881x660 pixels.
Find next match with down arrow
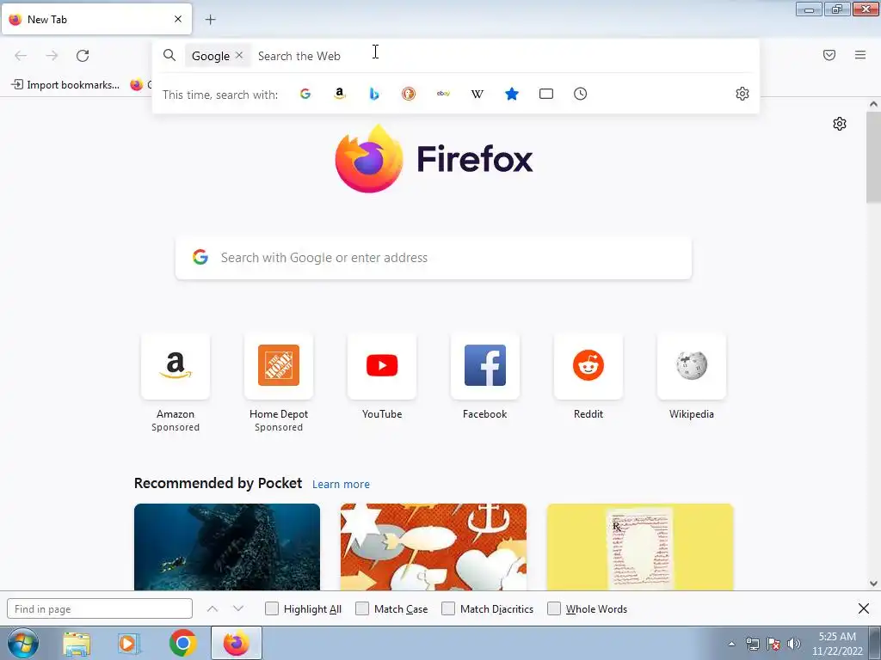click(238, 609)
